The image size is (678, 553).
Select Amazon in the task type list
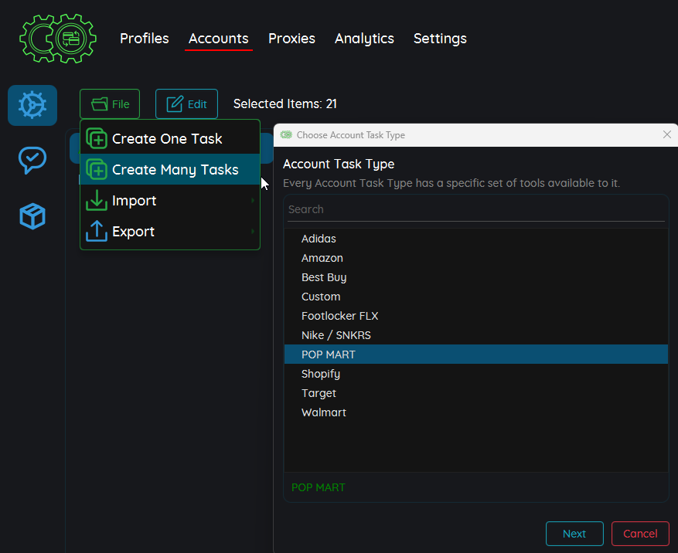pos(476,258)
